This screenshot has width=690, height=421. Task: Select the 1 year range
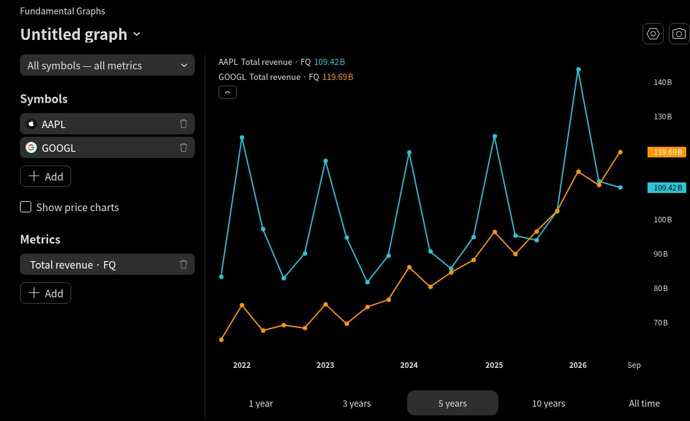click(260, 404)
